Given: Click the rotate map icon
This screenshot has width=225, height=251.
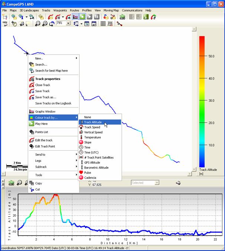Looking at the screenshot, I should click(52, 24).
